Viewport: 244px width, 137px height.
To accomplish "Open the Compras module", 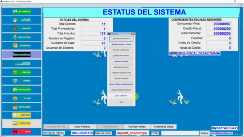I will (x=22, y=72).
